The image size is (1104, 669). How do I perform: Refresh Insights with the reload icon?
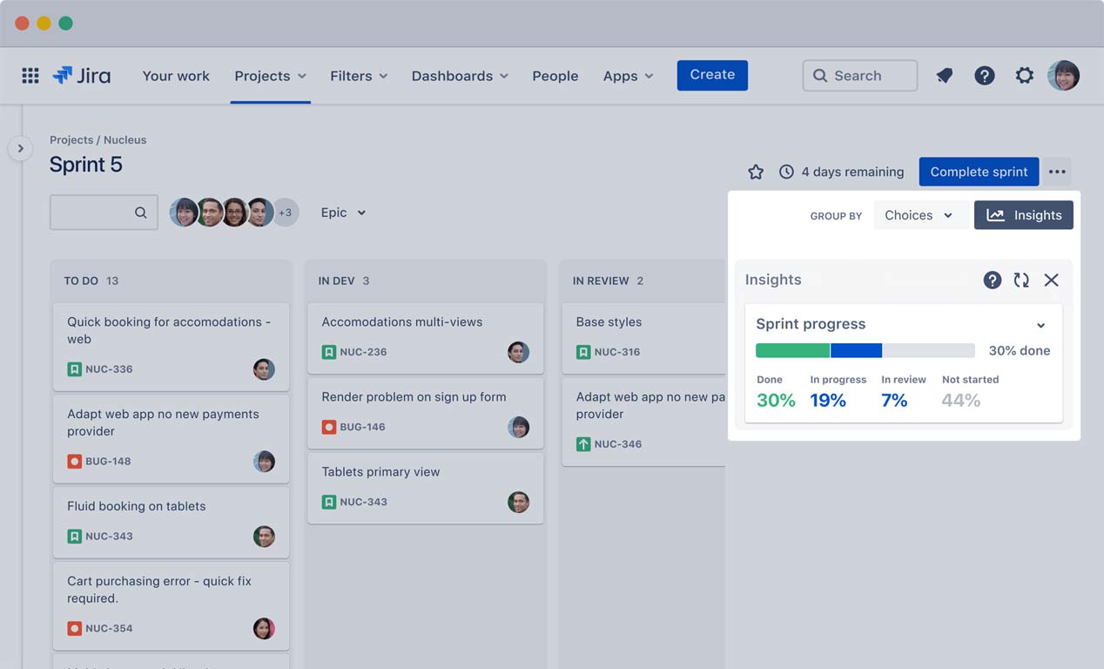(1020, 280)
